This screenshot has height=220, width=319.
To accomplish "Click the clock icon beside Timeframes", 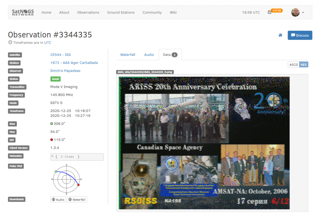I will click(10, 43).
